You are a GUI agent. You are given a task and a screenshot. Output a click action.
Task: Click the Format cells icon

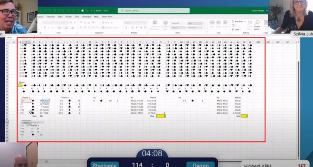pyautogui.click(x=226, y=23)
